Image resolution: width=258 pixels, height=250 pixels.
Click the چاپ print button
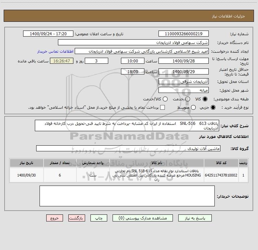[99, 218]
